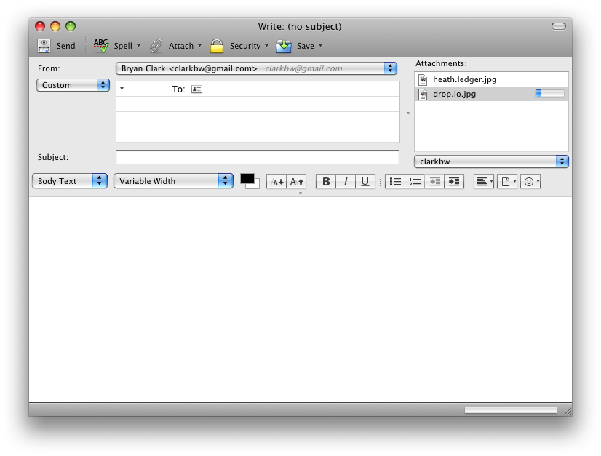Open the Custom dropdown
The image size is (601, 456).
pyautogui.click(x=73, y=85)
